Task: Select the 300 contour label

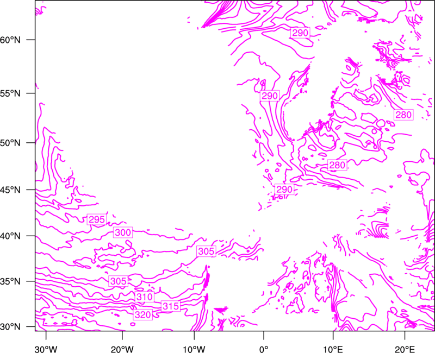Action: [x=123, y=232]
